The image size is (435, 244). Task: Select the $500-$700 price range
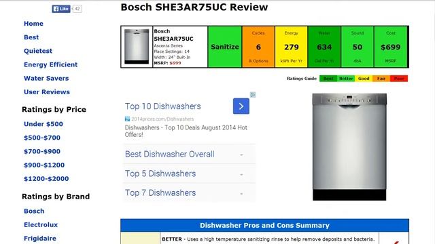pos(42,138)
